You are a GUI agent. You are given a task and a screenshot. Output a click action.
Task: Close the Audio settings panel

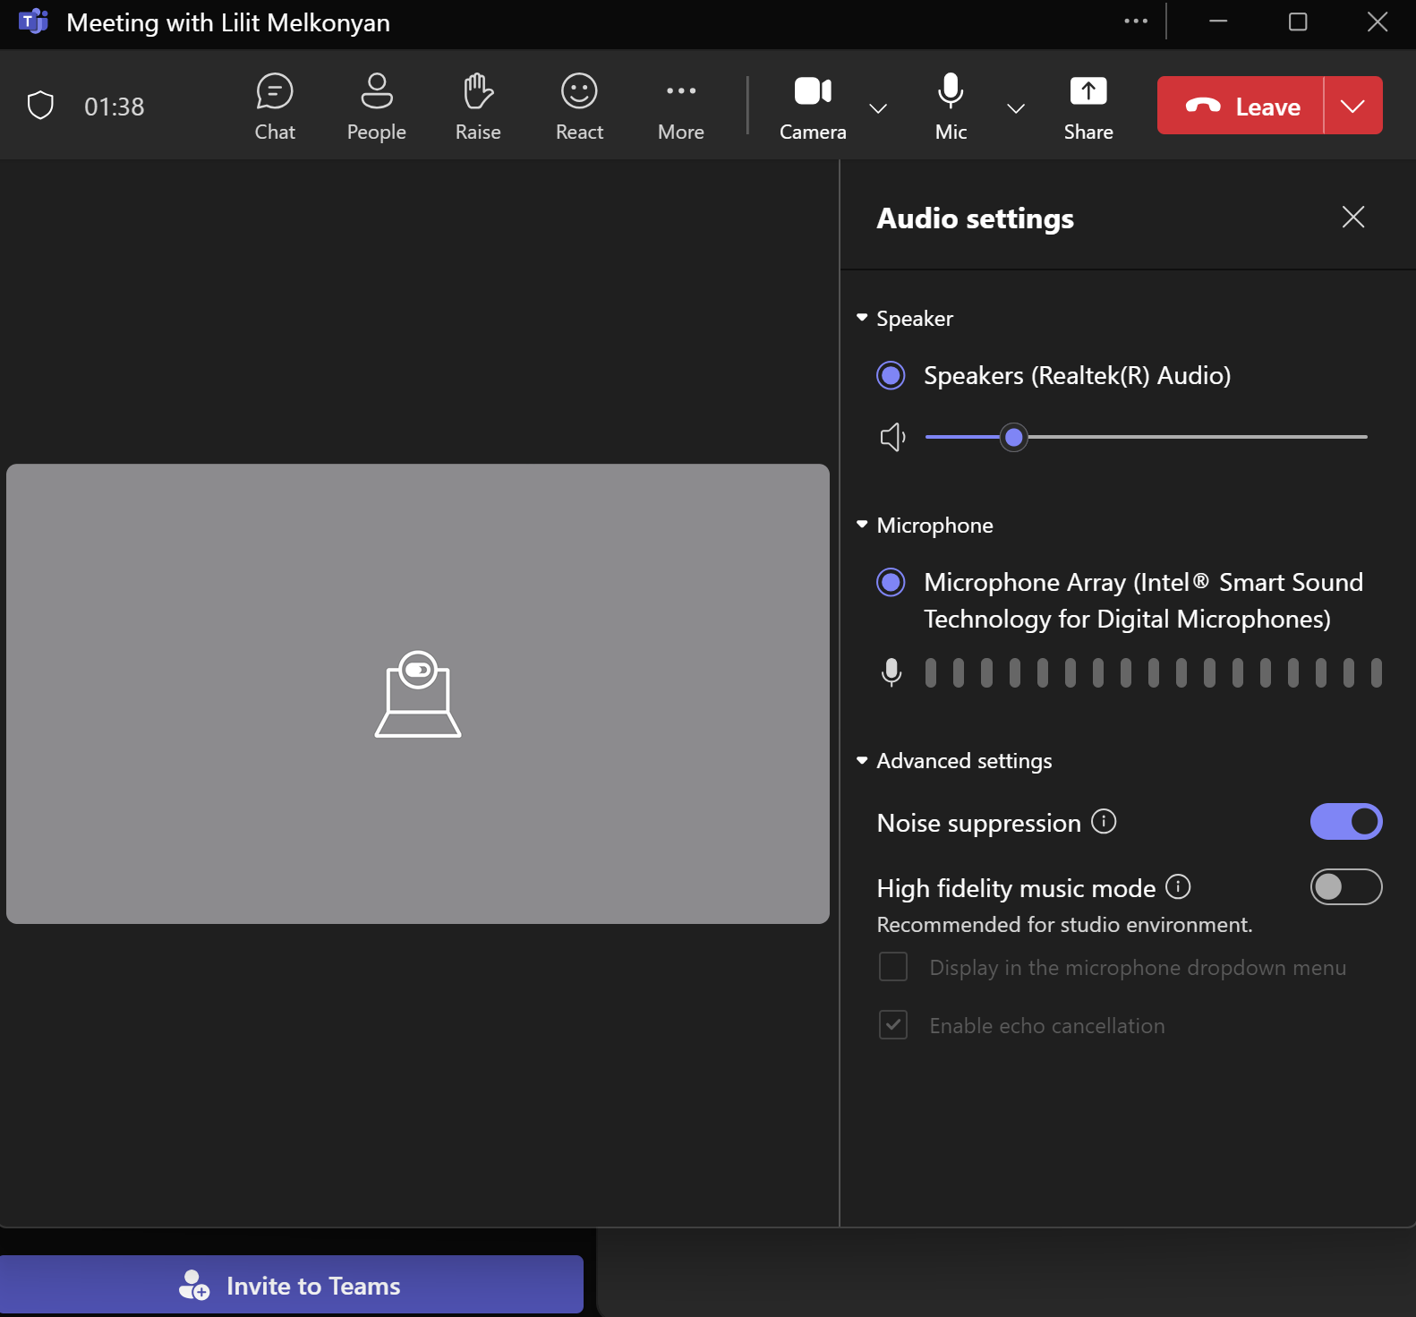coord(1353,217)
